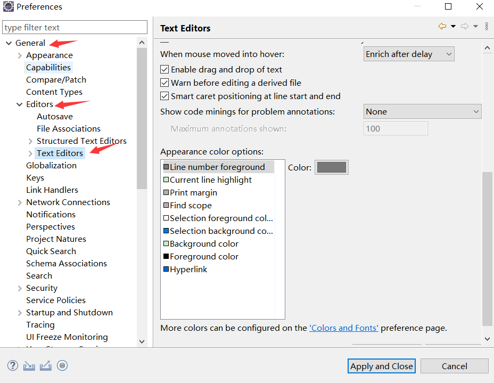Expand the Network Connections node
Image resolution: width=494 pixels, height=383 pixels.
(x=20, y=203)
